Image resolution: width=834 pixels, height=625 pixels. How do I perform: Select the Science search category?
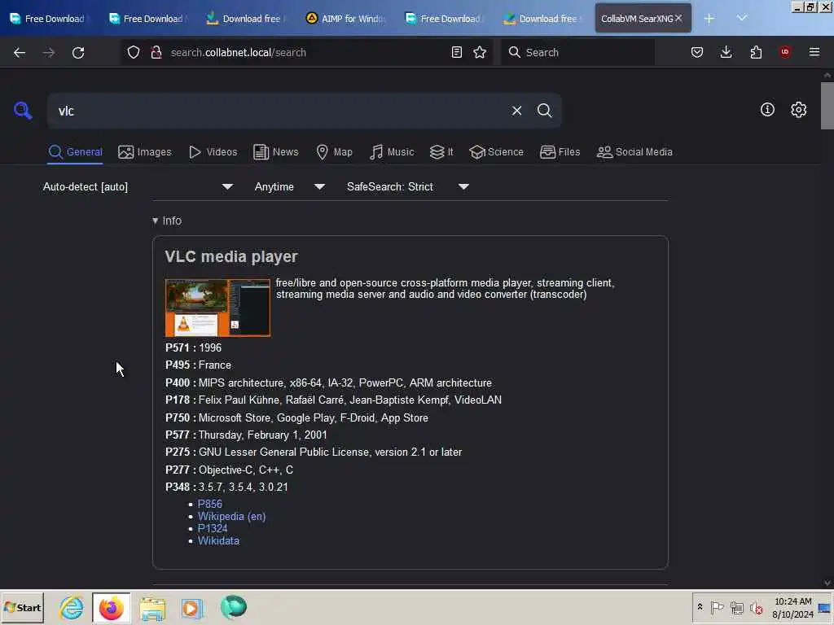[497, 152]
